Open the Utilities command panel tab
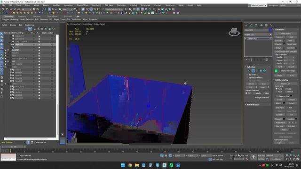 (271, 25)
